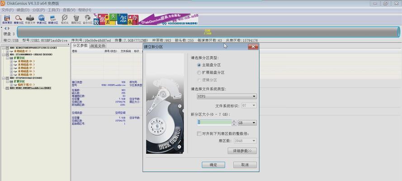Click the 文件系统 column header
Screen dimensions: 402x181
tap(126, 51)
